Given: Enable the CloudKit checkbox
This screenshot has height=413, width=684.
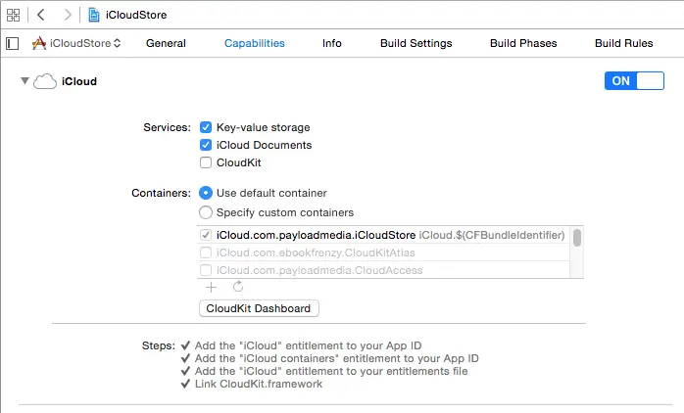Looking at the screenshot, I should click(206, 163).
